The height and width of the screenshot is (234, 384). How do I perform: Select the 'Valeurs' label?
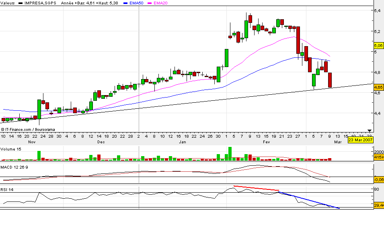7,3
